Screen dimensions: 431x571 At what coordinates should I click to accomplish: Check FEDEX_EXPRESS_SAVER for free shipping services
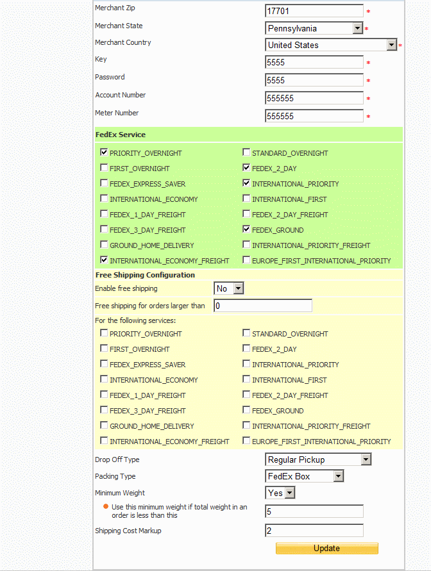[104, 364]
